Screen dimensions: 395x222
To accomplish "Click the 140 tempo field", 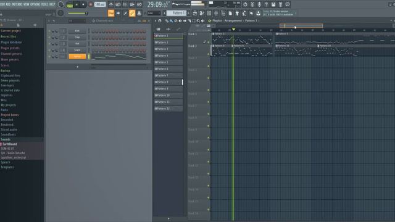I will click(100, 4).
